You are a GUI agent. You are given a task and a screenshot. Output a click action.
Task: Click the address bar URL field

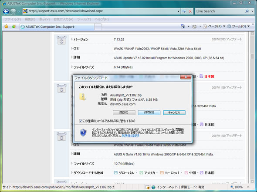pyautogui.click(x=101, y=11)
